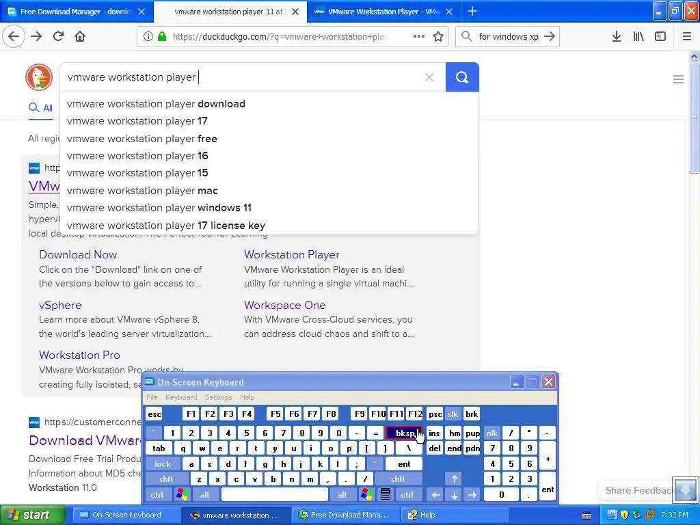Image resolution: width=700 pixels, height=525 pixels.
Task: Open the Download Now link
Action: (x=78, y=254)
